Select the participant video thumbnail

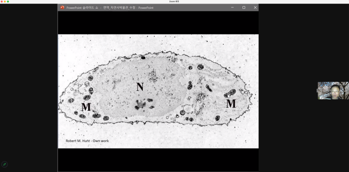click(x=333, y=91)
